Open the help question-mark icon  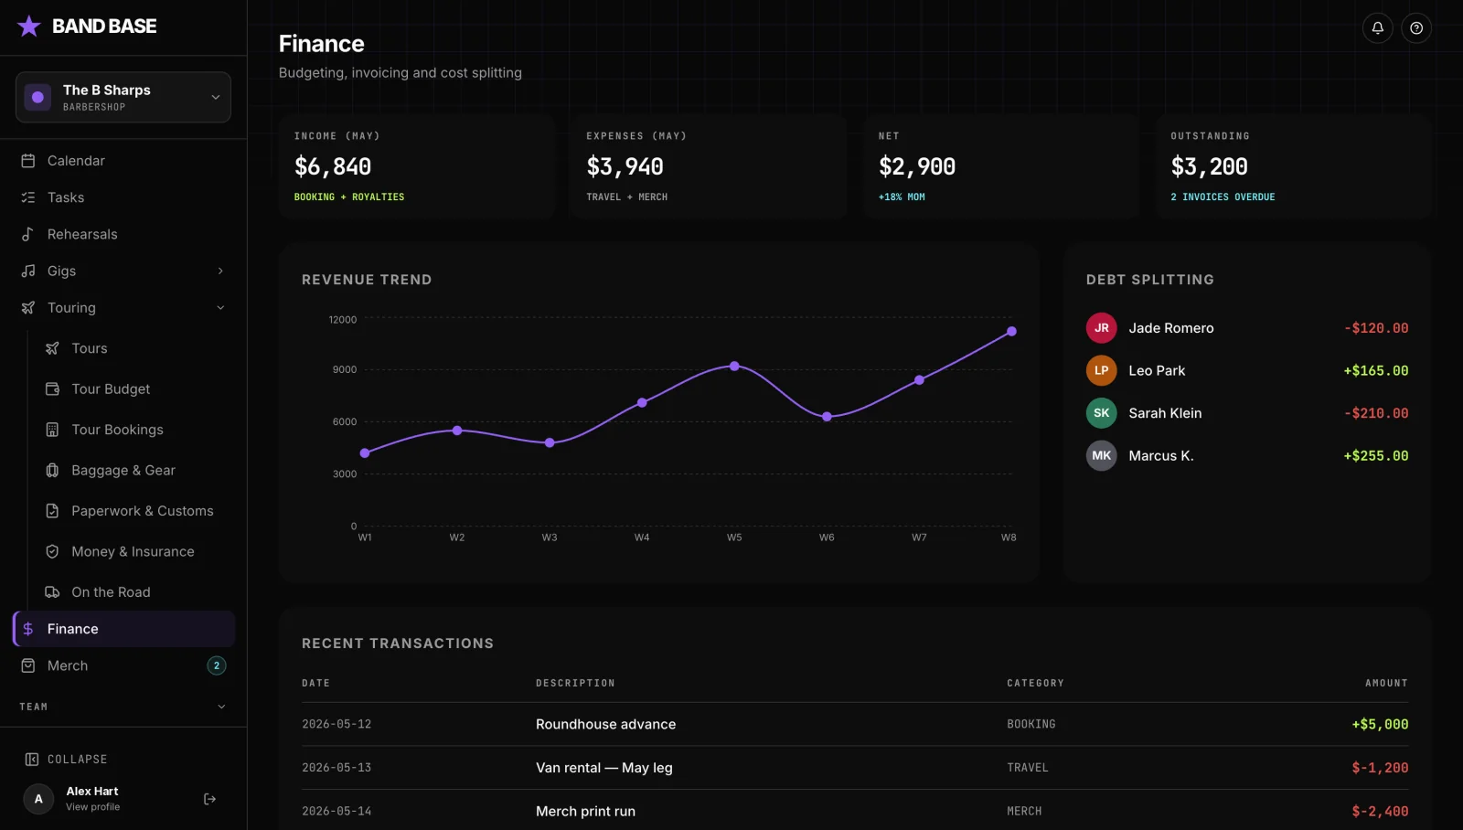coord(1416,28)
